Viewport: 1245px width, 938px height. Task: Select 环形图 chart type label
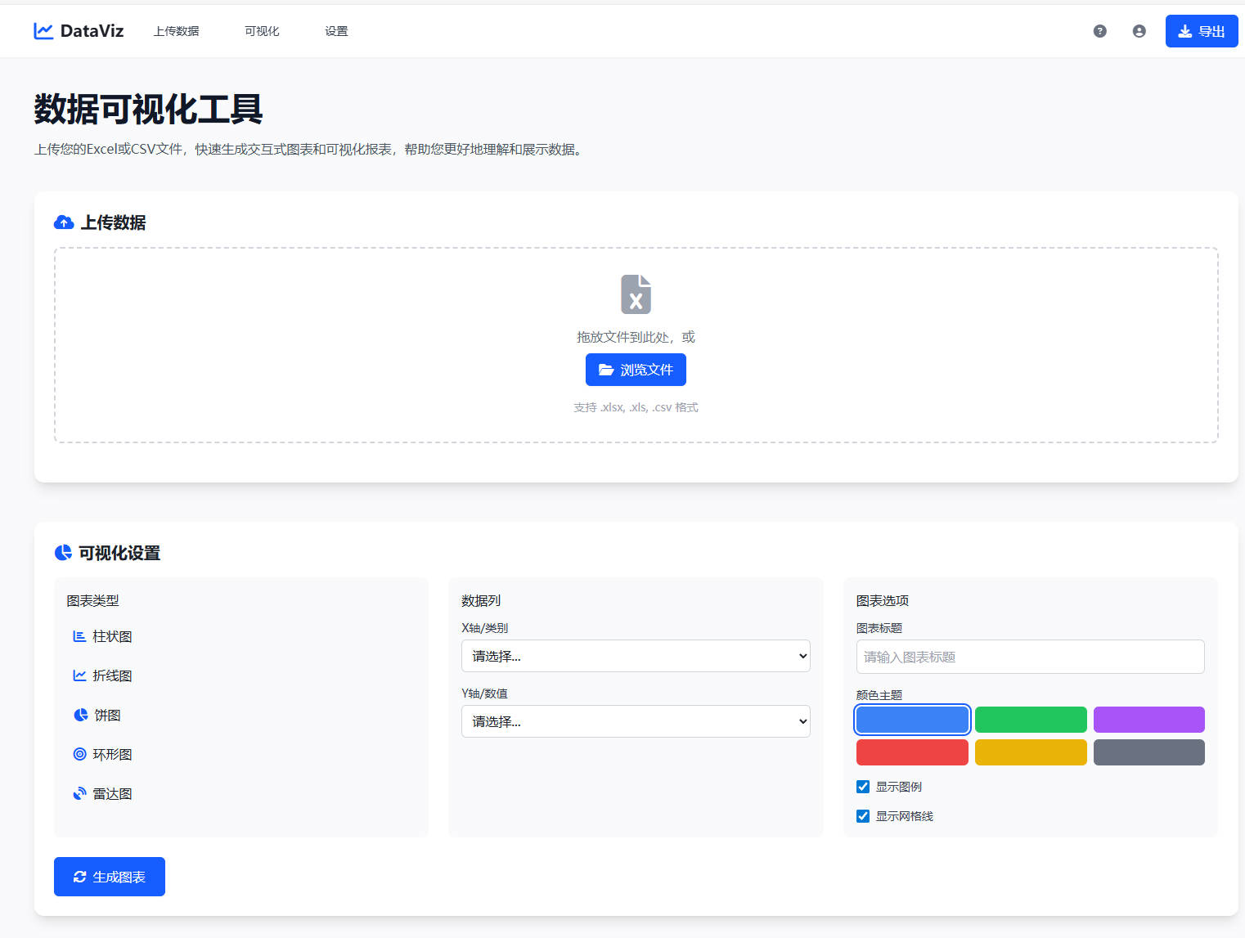click(112, 754)
